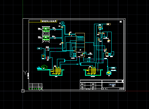Click the circular blower symbol at the pipe top

coord(62,23)
